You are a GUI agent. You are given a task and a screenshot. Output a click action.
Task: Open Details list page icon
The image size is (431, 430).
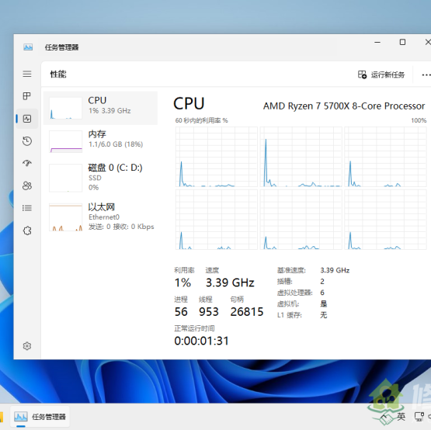[27, 208]
